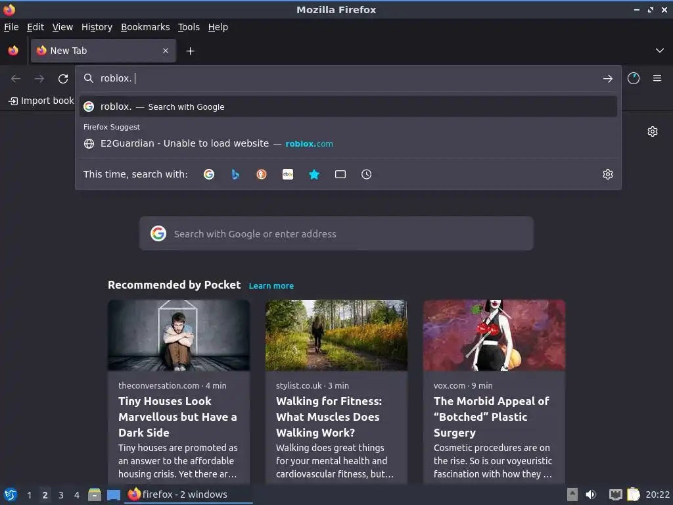Click Walking for Fitness headline
This screenshot has height=505, width=673.
[329, 417]
